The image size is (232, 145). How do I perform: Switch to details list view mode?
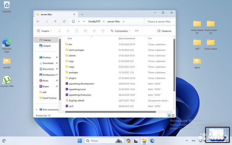[x=169, y=115]
